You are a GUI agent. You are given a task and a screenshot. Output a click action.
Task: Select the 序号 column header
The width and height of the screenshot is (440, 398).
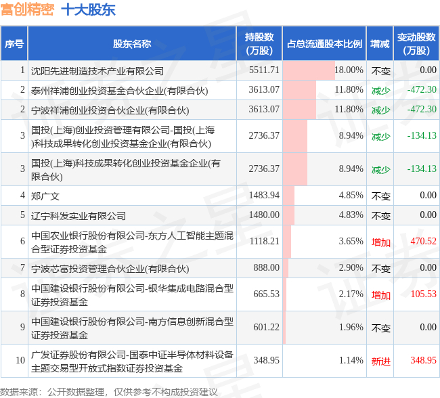click(x=14, y=43)
